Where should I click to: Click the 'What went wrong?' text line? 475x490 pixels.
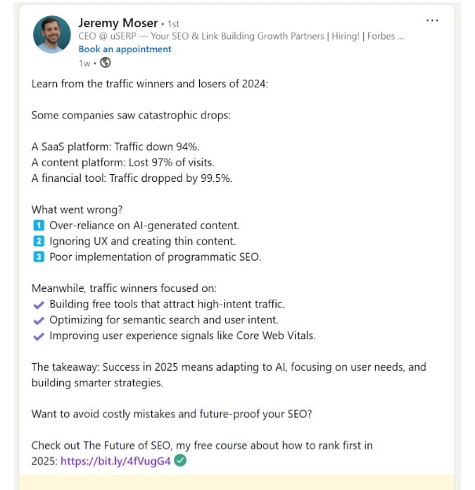tap(77, 209)
